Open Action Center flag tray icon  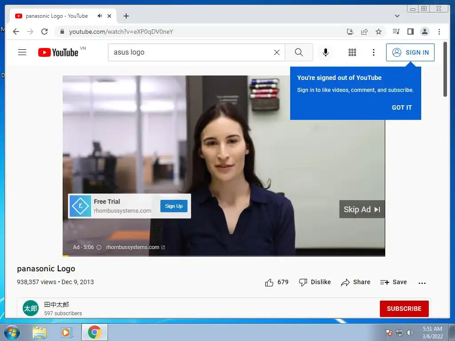pos(389,333)
